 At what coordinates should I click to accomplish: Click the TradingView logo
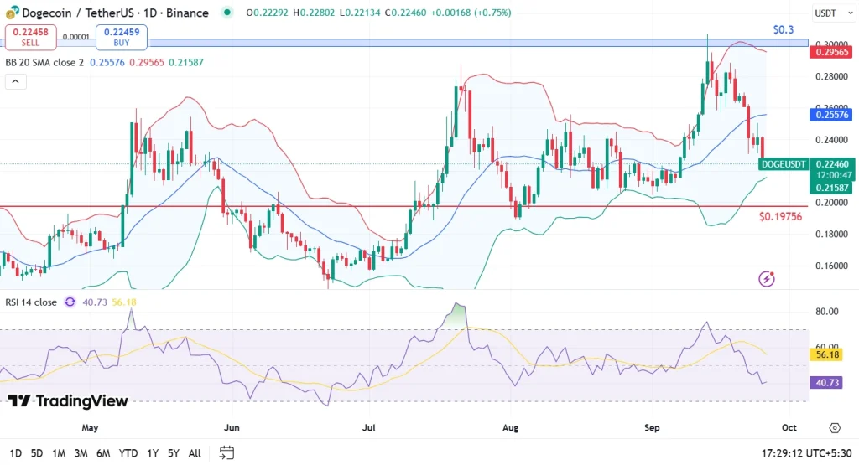click(x=69, y=401)
